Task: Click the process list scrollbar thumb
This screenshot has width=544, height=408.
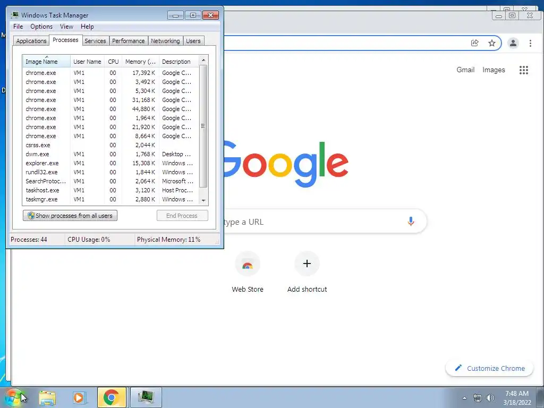Action: click(x=203, y=126)
